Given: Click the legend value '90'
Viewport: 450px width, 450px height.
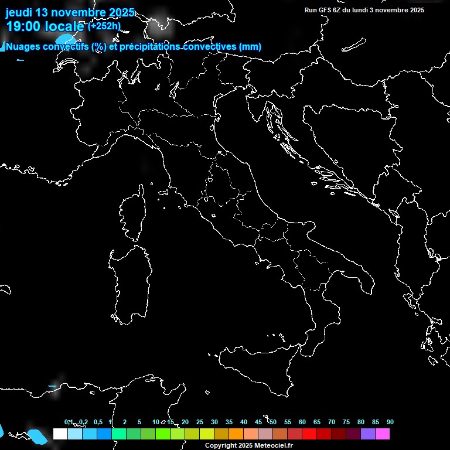Looking at the screenshot, I should point(390,422).
